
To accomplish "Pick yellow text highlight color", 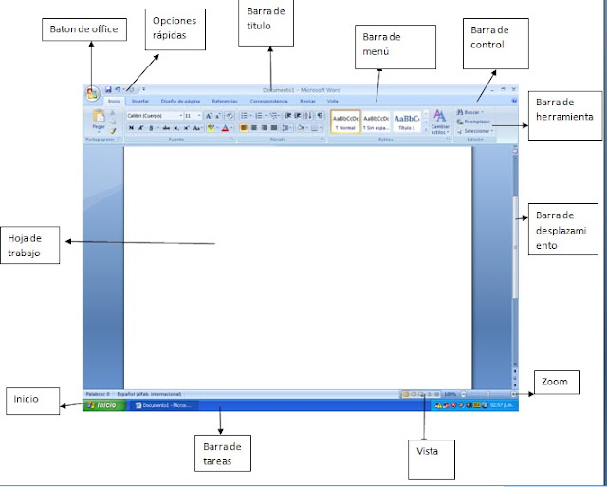I will 211,128.
